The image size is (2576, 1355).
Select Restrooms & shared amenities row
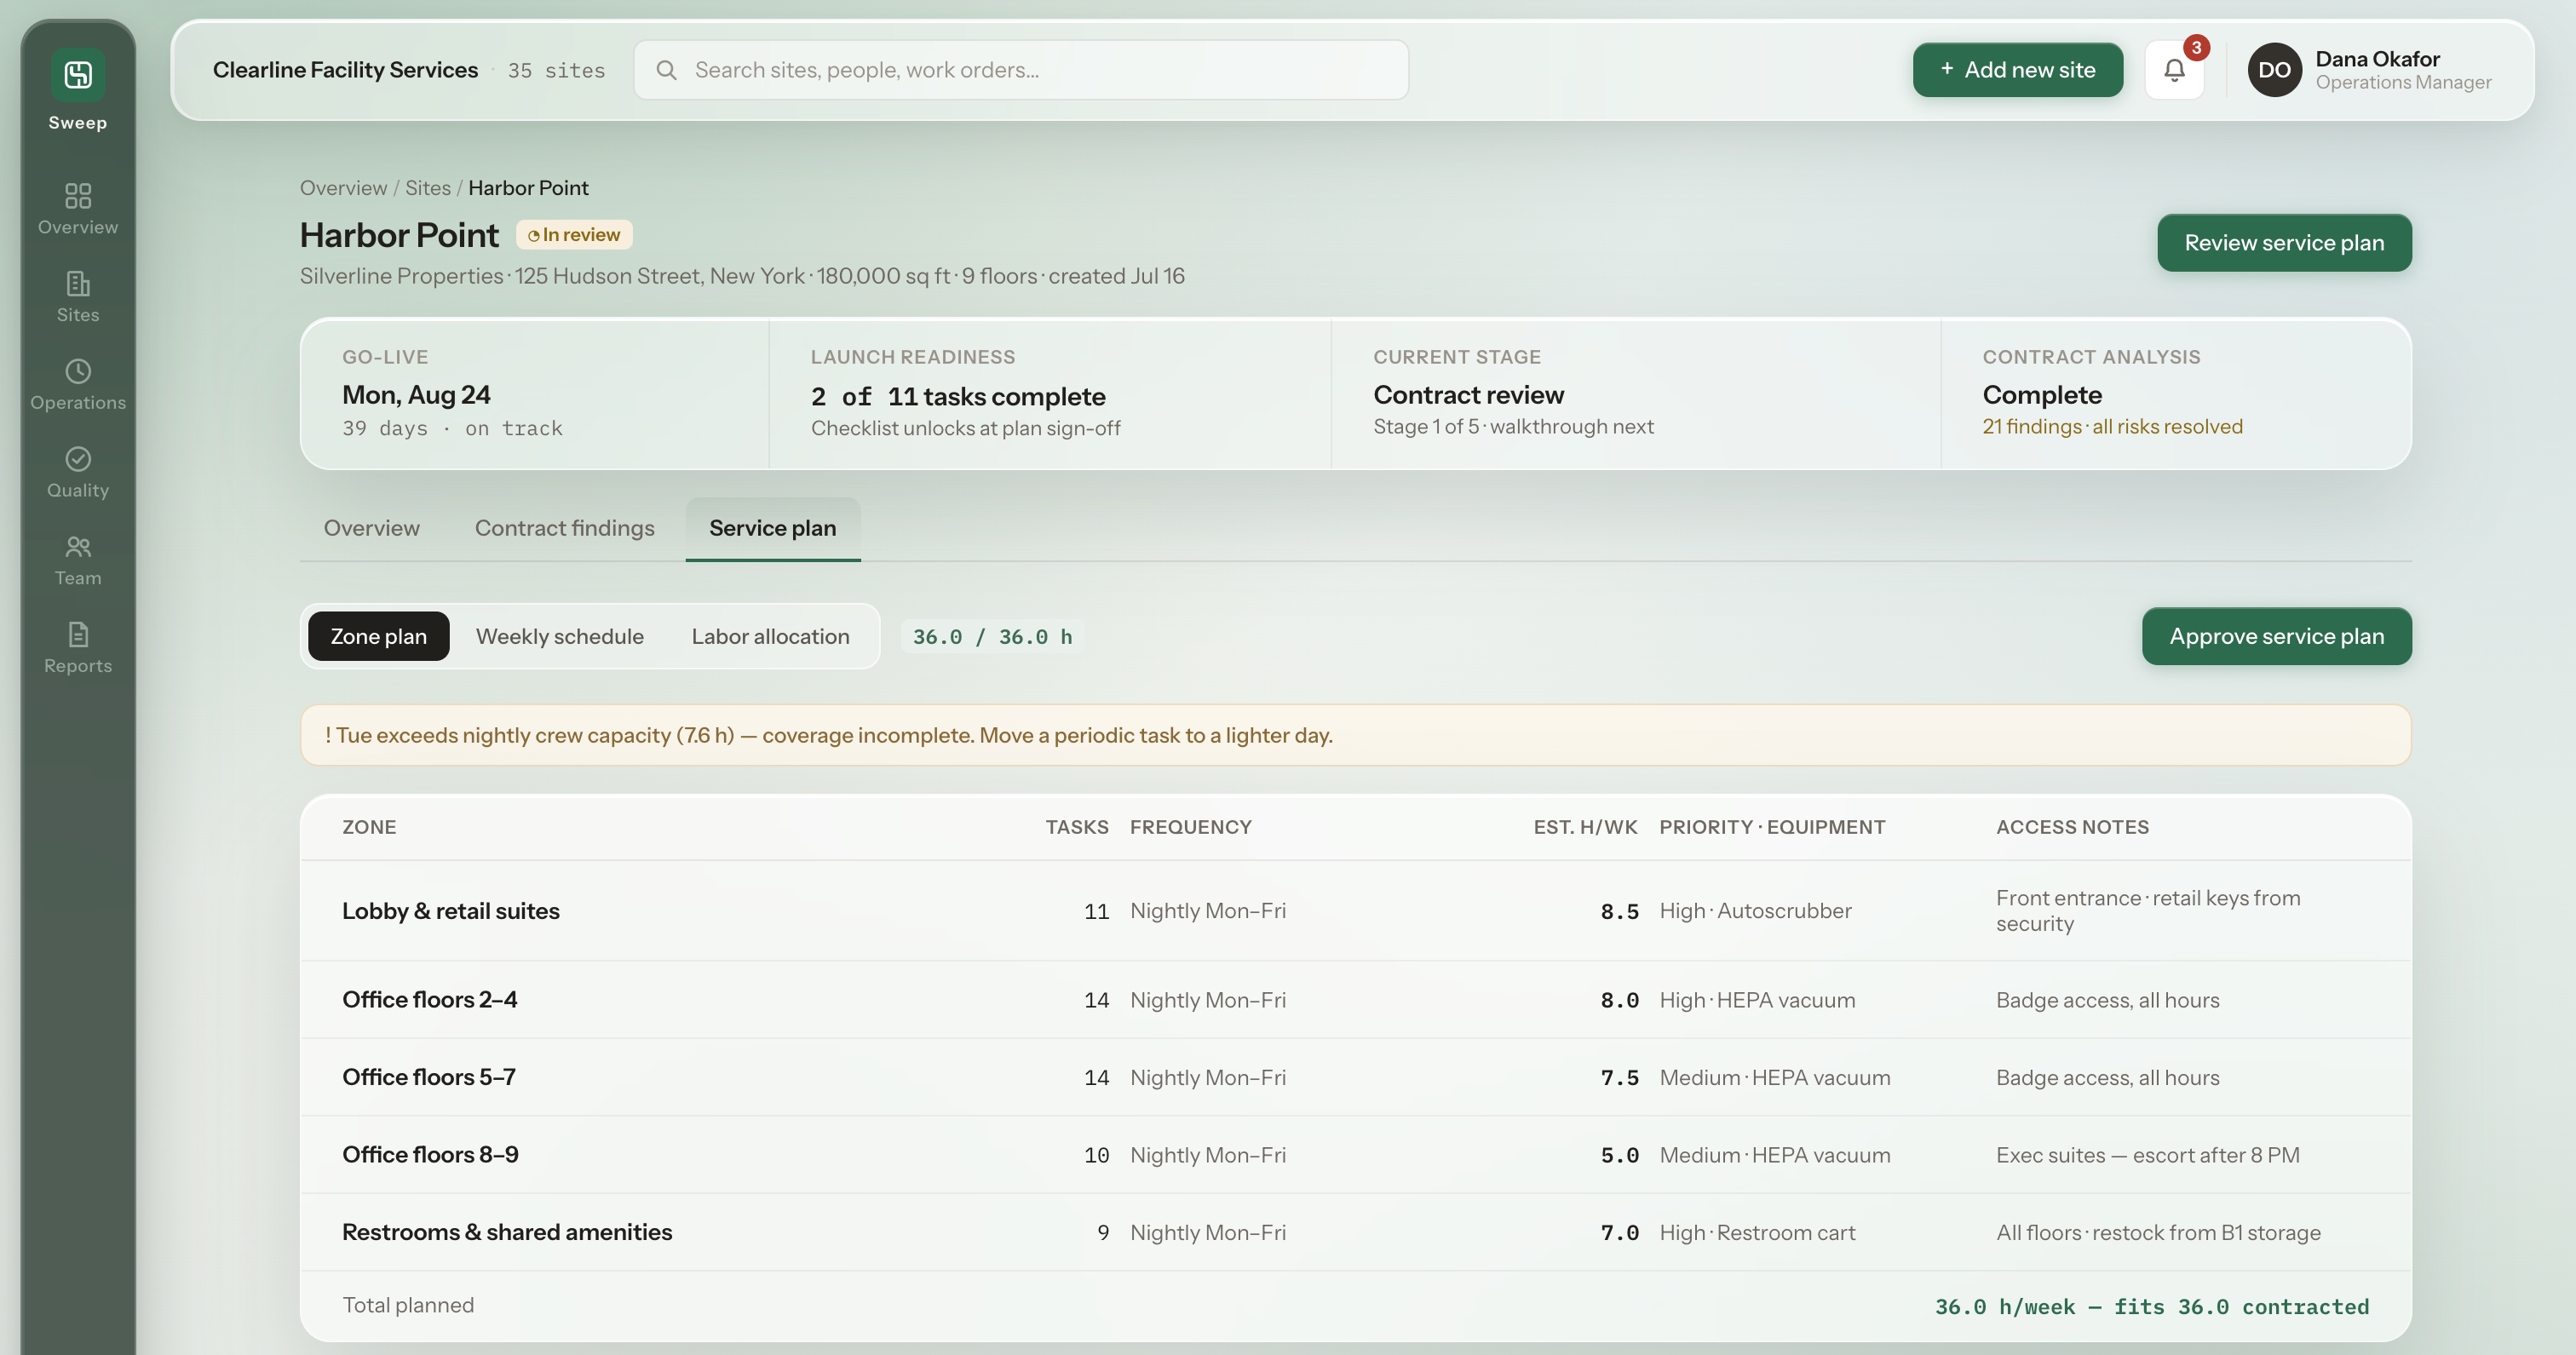1356,1232
